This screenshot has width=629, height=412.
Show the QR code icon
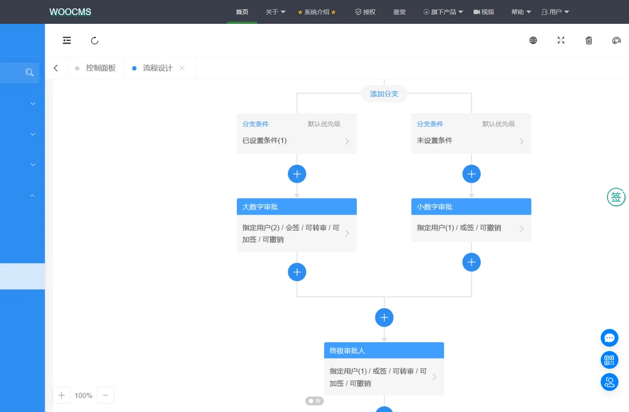610,360
